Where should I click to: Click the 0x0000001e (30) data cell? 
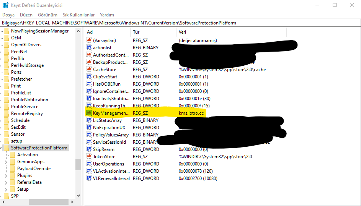[194, 98]
